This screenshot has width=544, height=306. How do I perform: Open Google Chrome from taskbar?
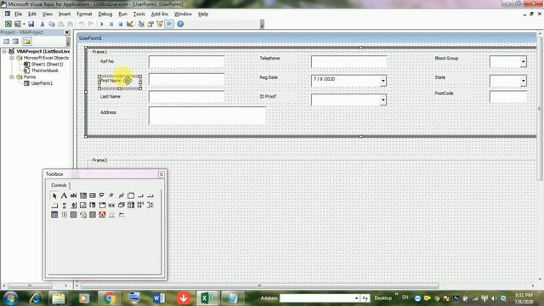point(110,298)
